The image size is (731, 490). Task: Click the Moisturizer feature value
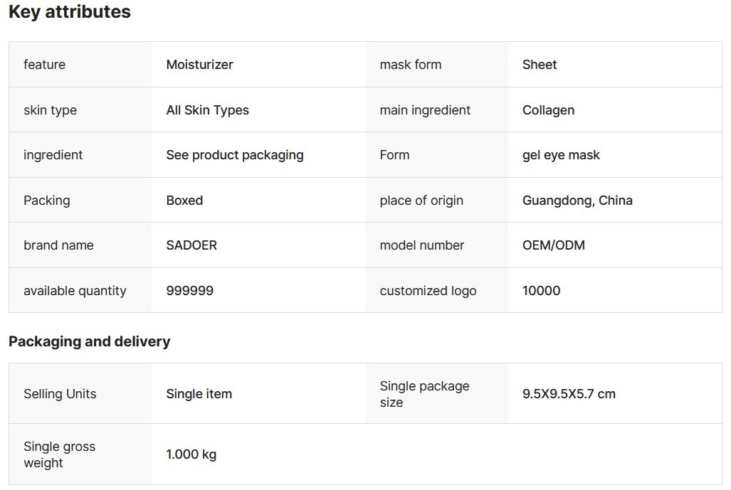click(x=199, y=65)
